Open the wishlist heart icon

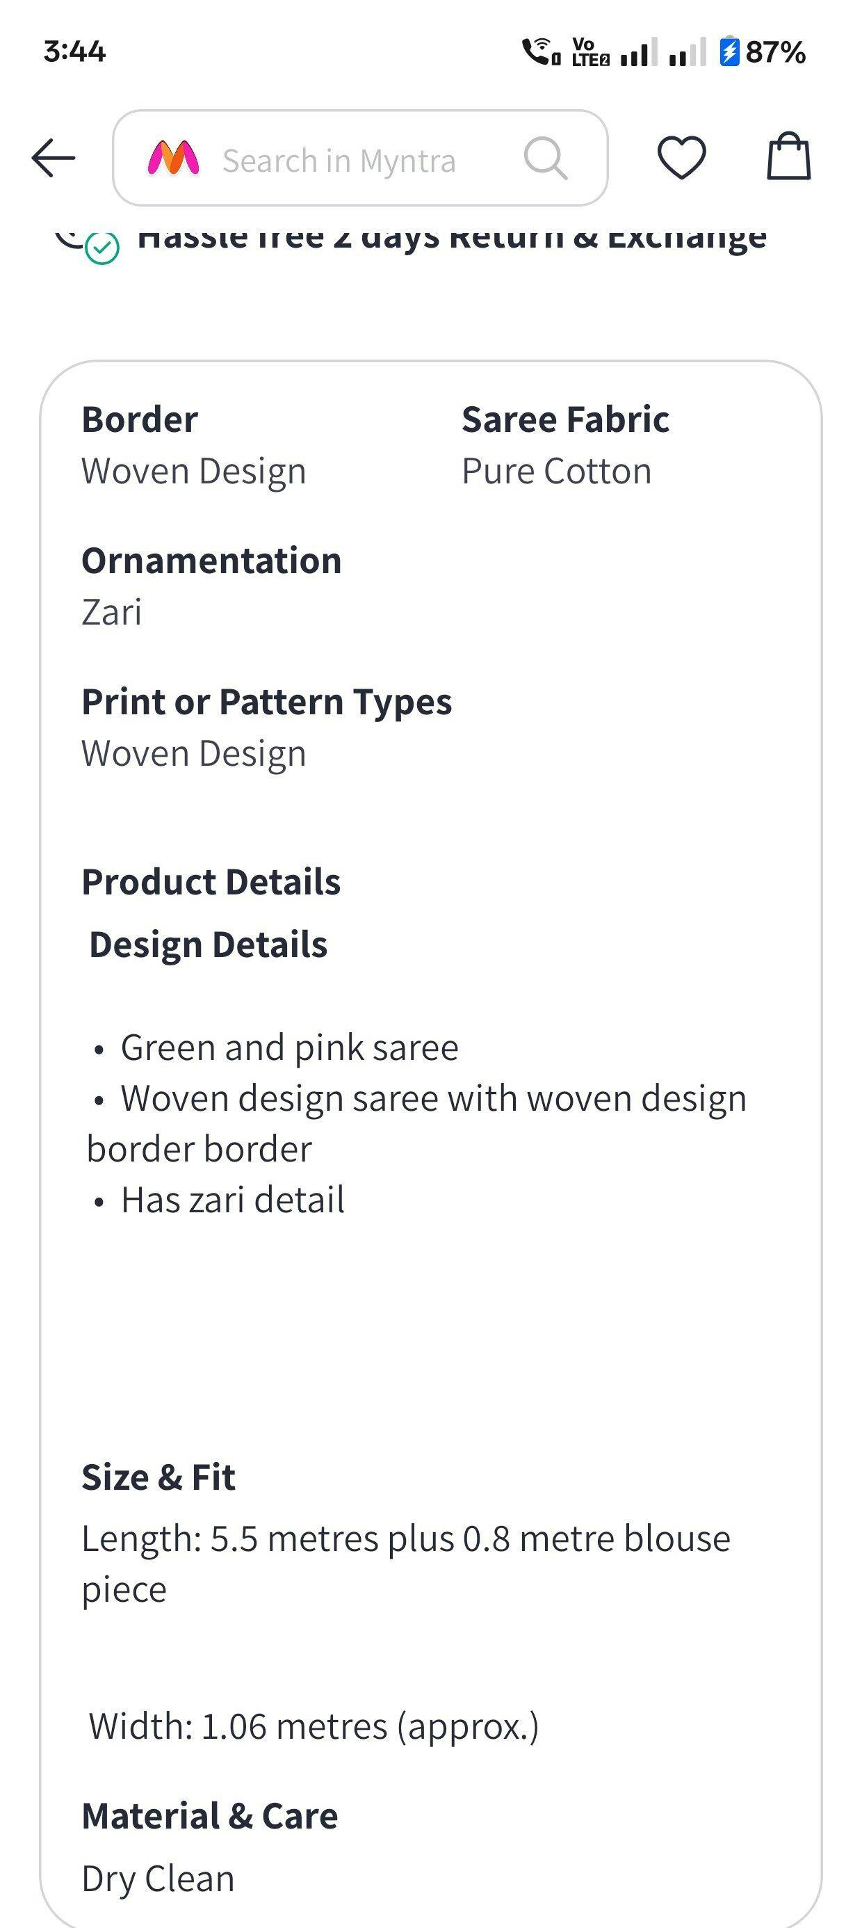pyautogui.click(x=681, y=158)
